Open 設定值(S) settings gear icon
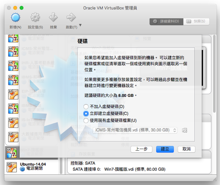Image resolution: width=220 pixels, height=185 pixels. pos(35,17)
